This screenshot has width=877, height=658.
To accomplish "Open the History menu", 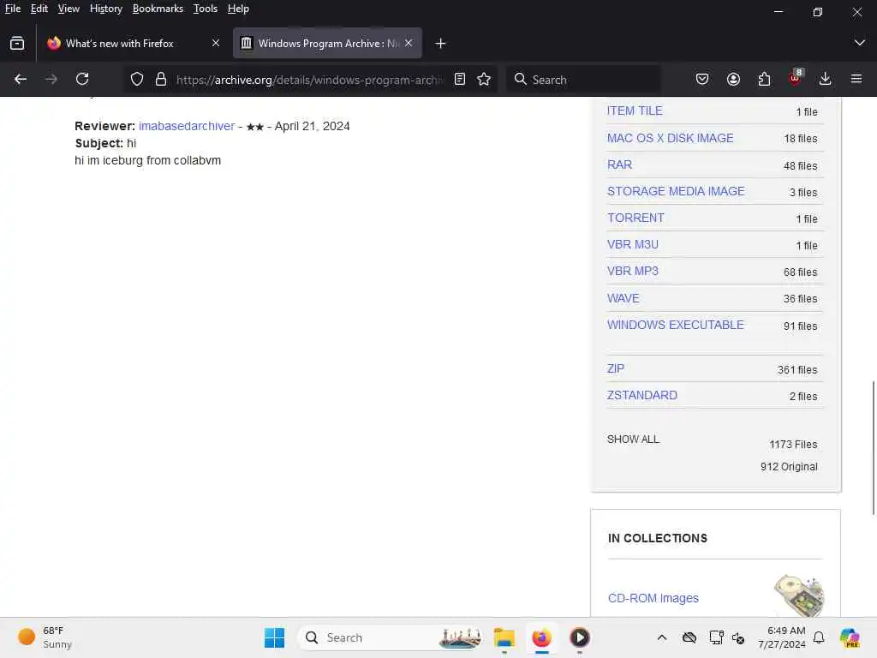I will [106, 9].
